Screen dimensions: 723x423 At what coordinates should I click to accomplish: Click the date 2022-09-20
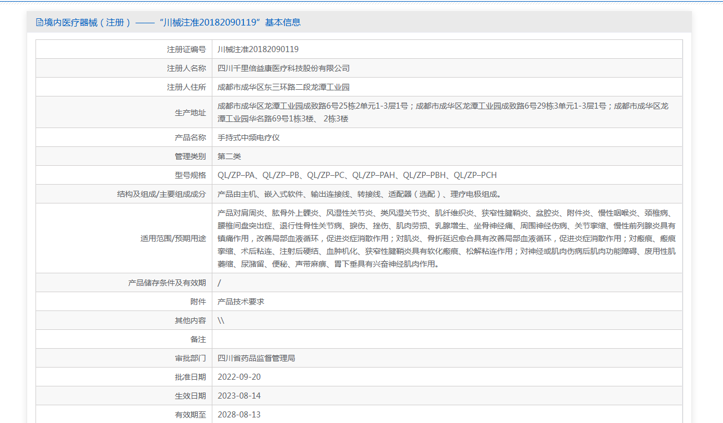239,377
